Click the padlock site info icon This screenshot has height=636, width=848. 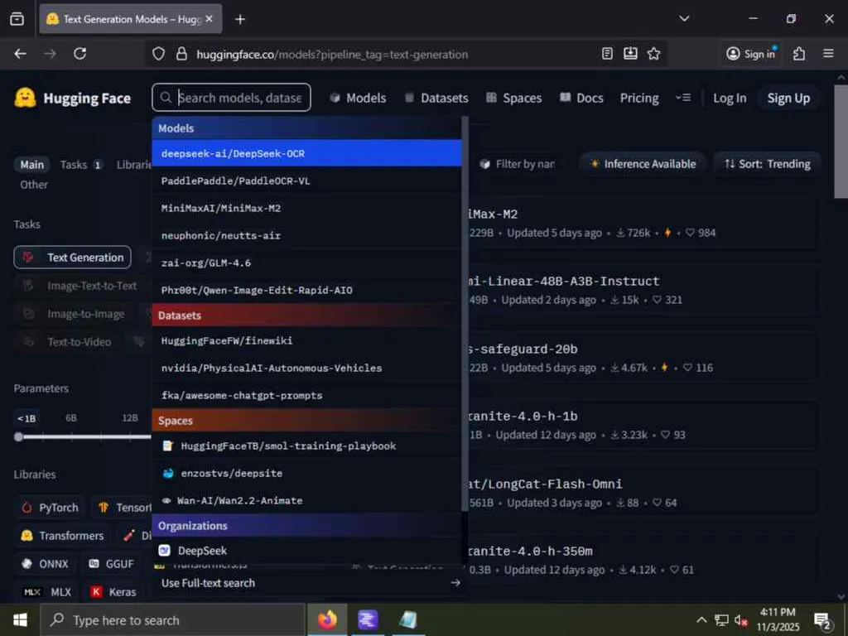pyautogui.click(x=181, y=54)
